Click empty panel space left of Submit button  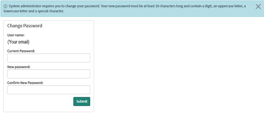coord(40,101)
